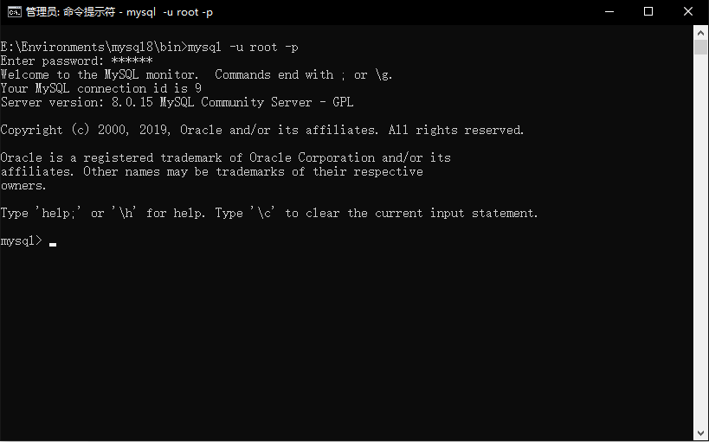Maximize the command prompt window

[x=648, y=12]
